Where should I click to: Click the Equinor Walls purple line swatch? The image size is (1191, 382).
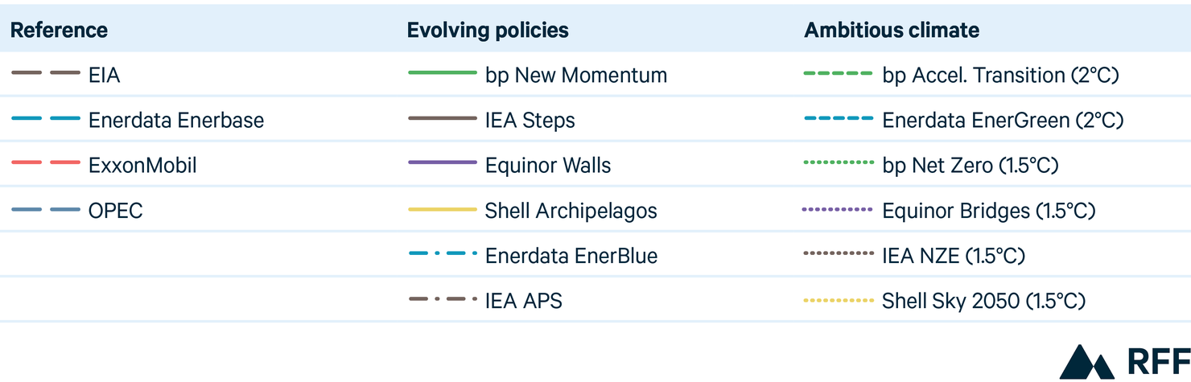click(443, 163)
